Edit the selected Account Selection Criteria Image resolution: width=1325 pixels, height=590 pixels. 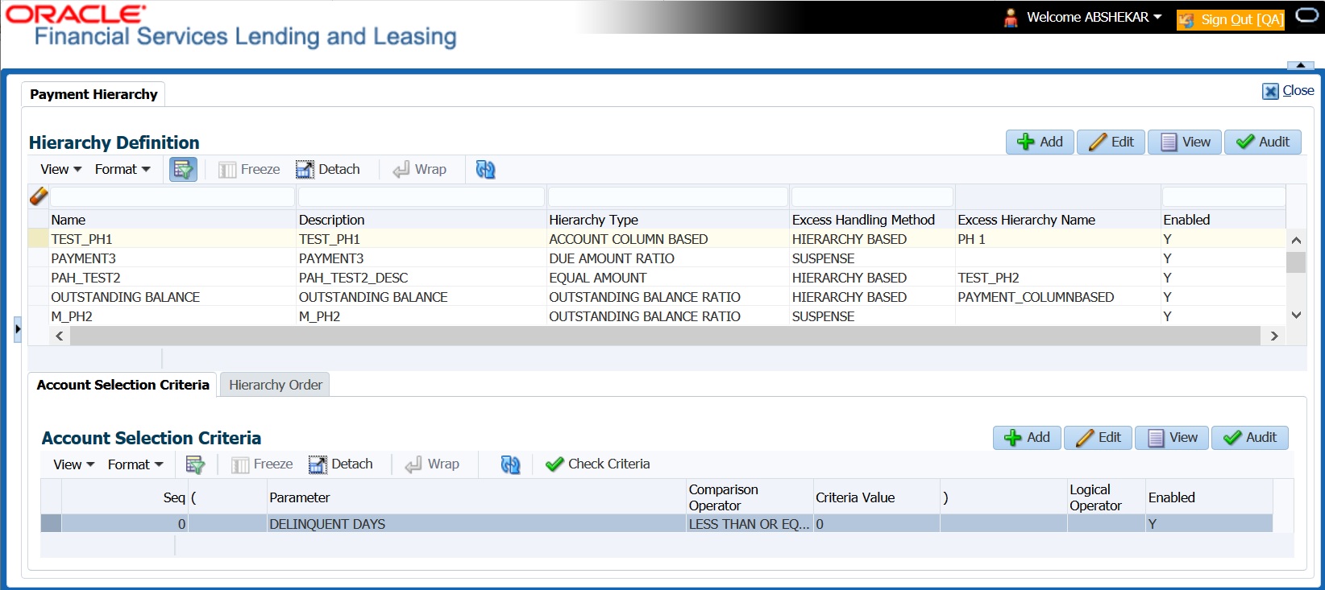[1098, 437]
